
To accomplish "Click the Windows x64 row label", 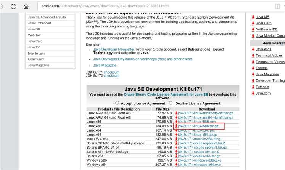I will point(97,165).
